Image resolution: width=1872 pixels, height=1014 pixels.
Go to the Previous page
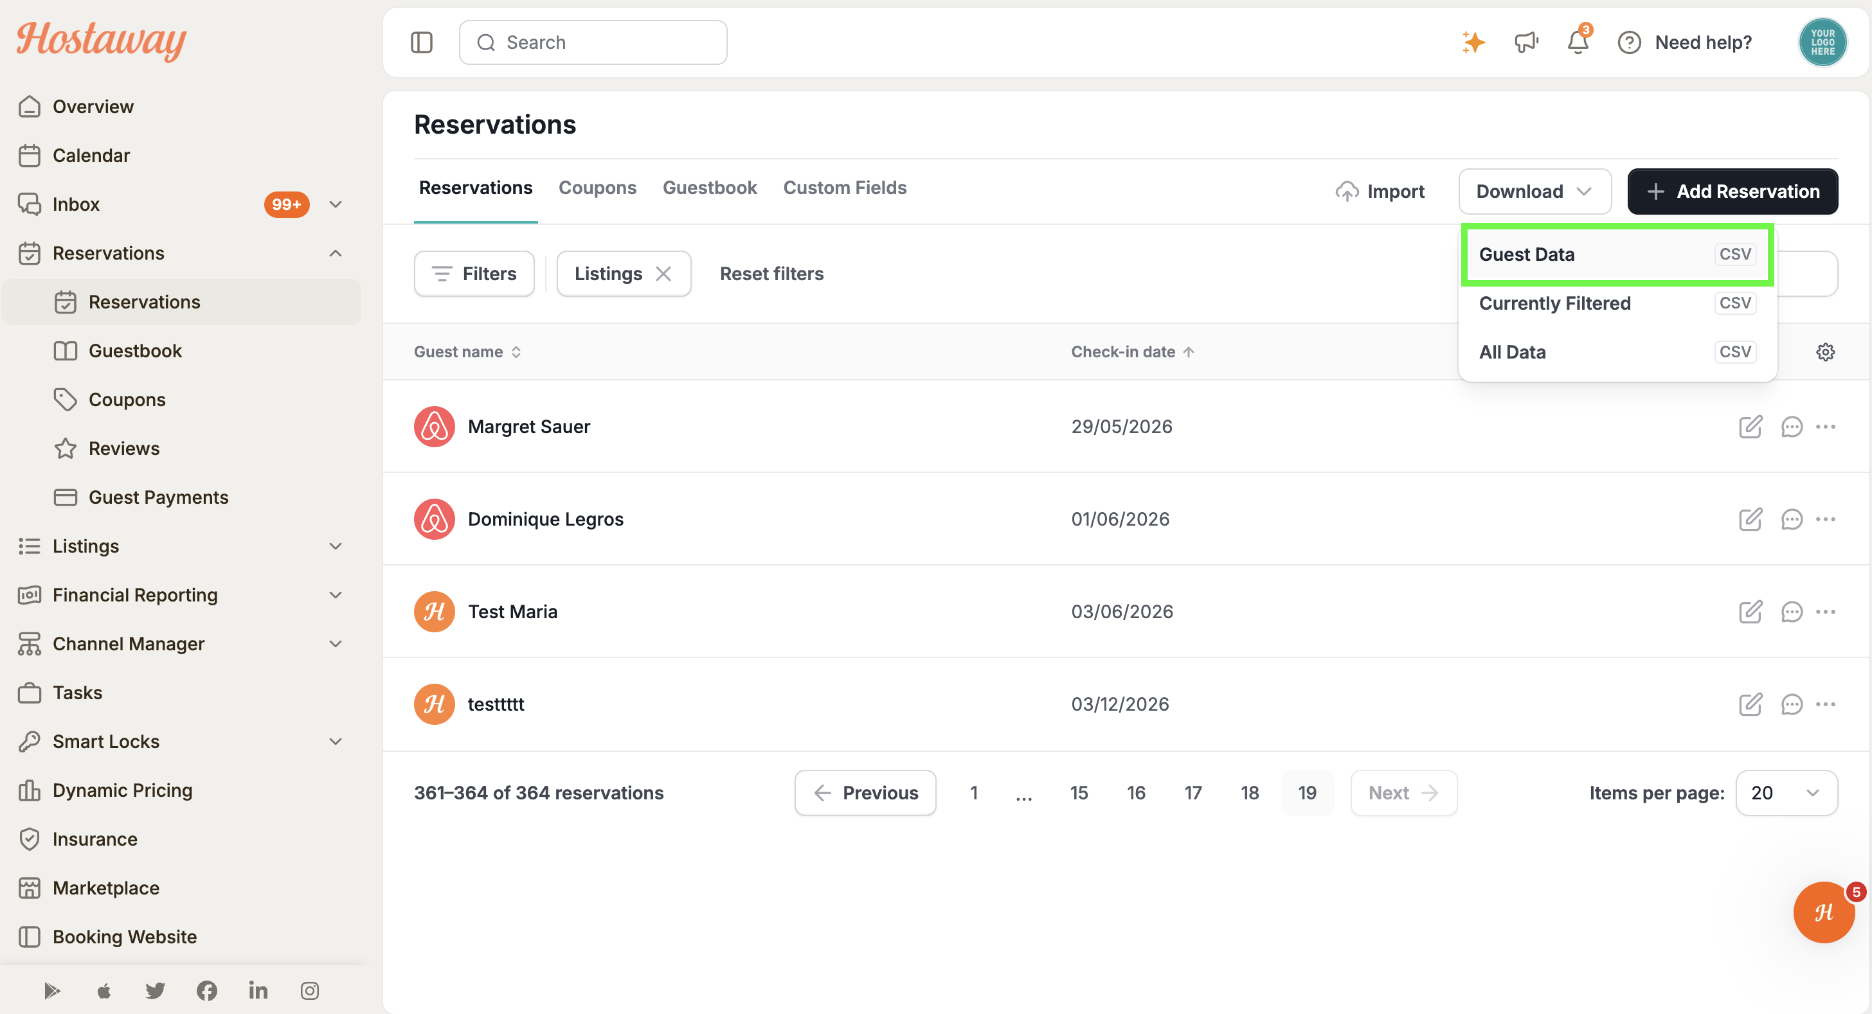click(x=865, y=792)
